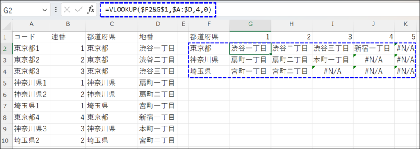Select row 1 header

7,37
